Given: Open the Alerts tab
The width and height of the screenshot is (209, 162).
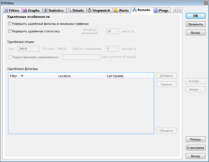Looking at the screenshot, I should coord(122,11).
